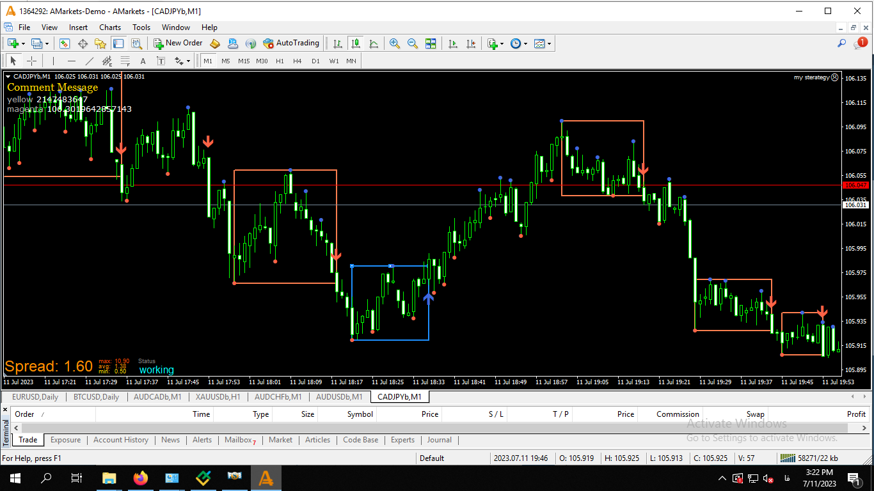Expand the New Chart dropdown arrow
Viewport: 874px width, 491px height.
(x=23, y=43)
